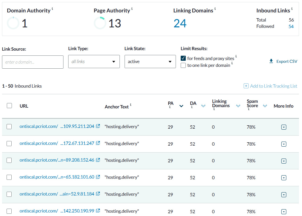Click the Page Authority circular gauge
The image size is (302, 216).
100,23
